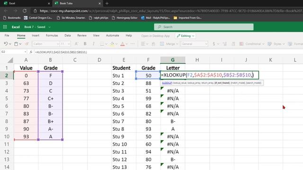Select row 5 header
The width and height of the screenshot is (303, 170).
point(7,99)
